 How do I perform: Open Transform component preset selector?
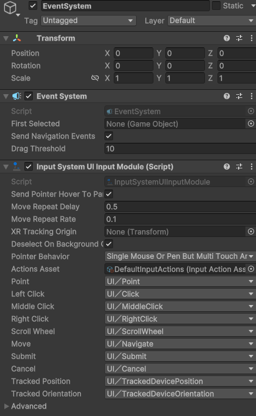(239, 38)
